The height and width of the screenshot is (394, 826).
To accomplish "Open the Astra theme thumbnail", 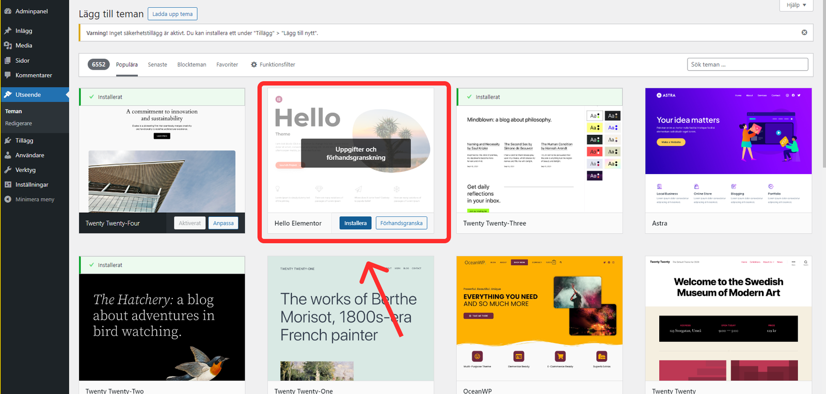I will pos(728,150).
